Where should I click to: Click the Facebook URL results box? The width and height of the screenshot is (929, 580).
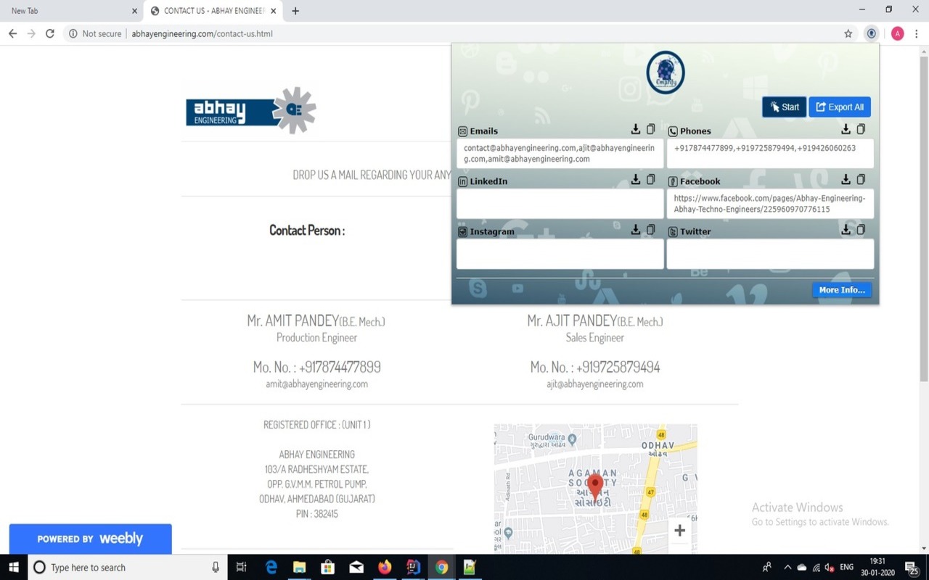pos(770,204)
